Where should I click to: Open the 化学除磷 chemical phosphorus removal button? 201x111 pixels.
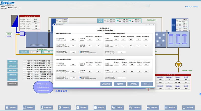pyautogui.click(x=82, y=107)
